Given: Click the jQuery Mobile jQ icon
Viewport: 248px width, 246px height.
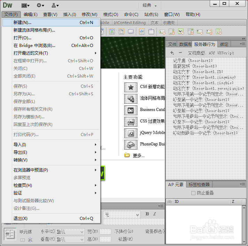Looking at the screenshot, I should (131, 133).
